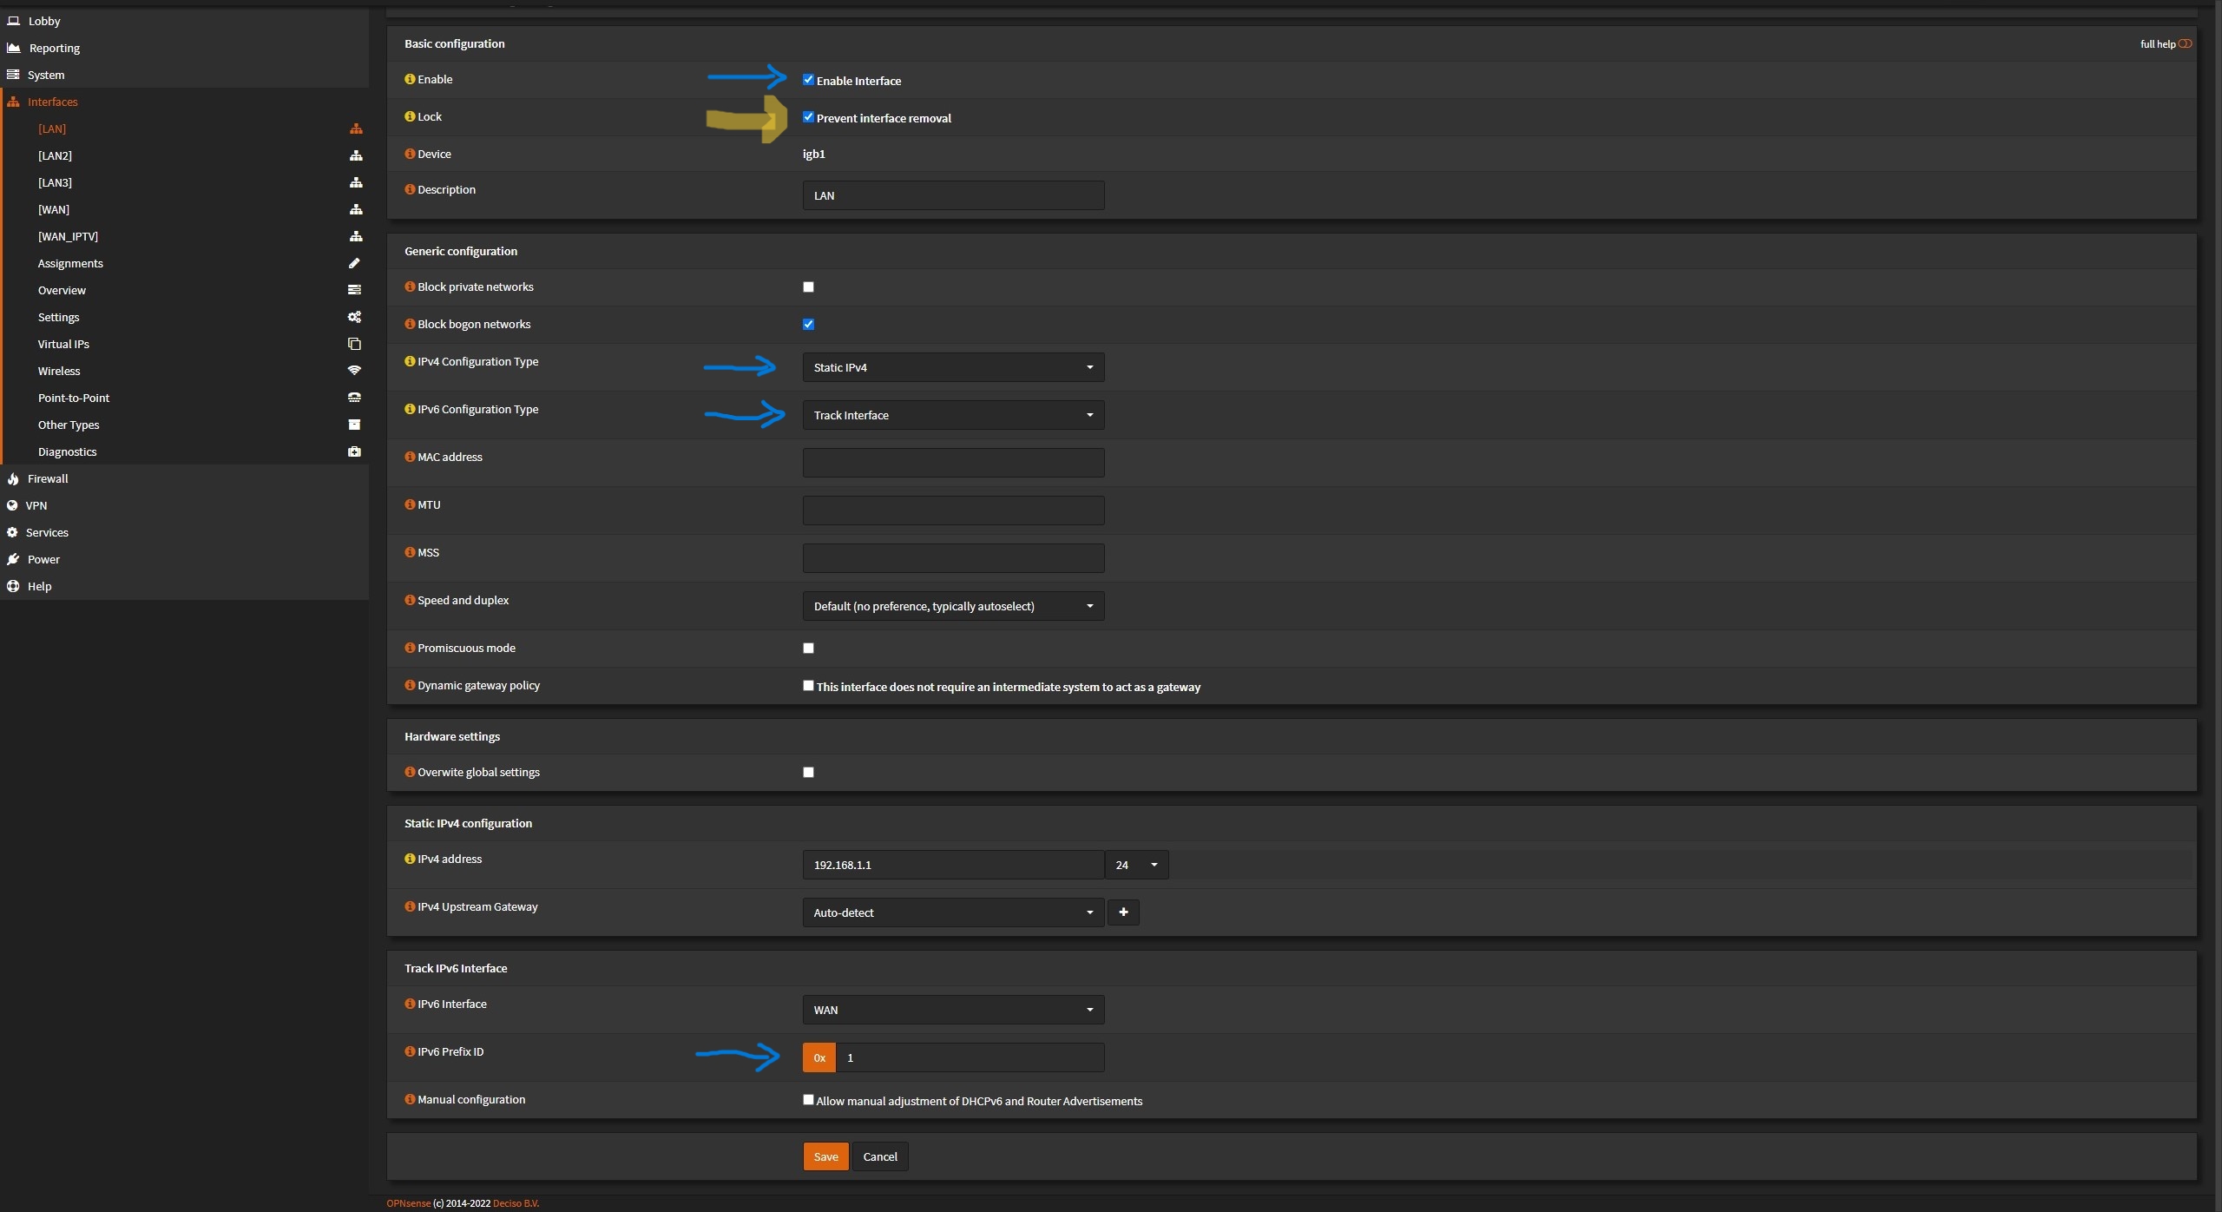Click the Settings gears icon in sidebar
Image resolution: width=2222 pixels, height=1212 pixels.
(354, 317)
